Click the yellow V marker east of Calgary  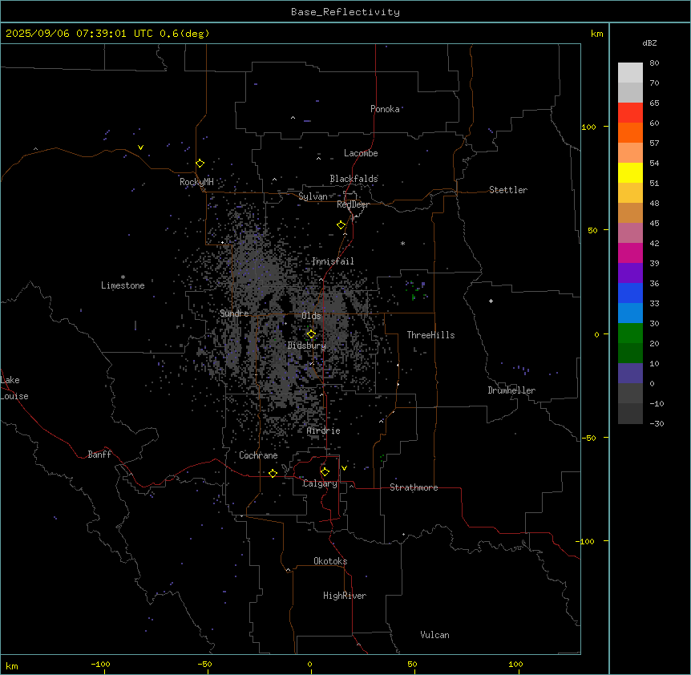pos(344,468)
